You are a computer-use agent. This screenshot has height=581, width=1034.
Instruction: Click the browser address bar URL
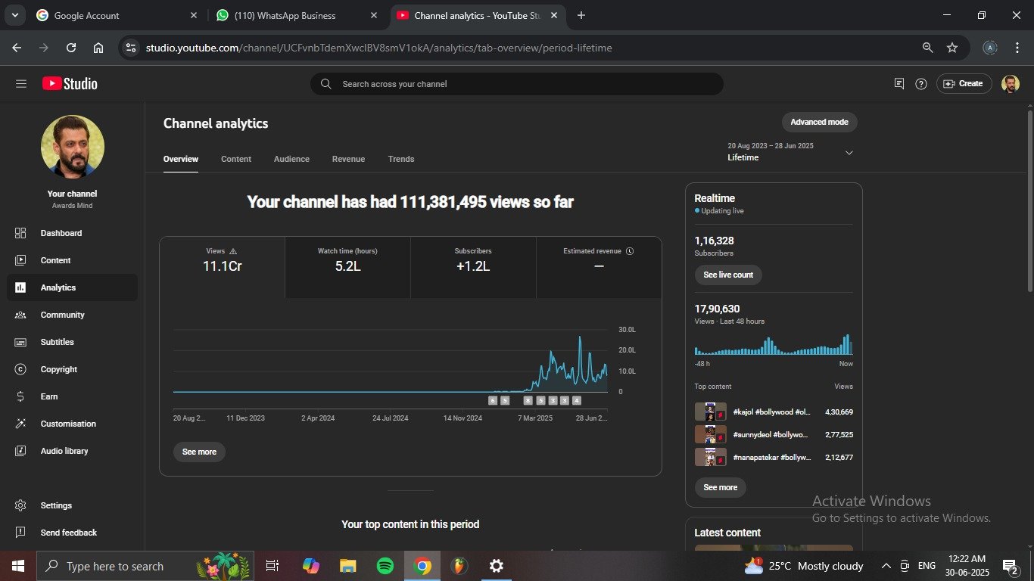tap(378, 48)
